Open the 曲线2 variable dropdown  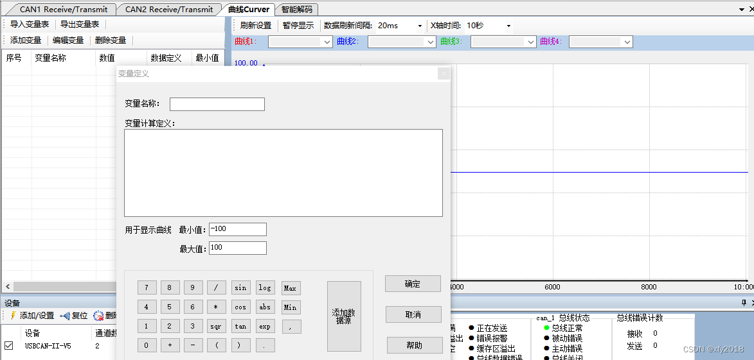(402, 42)
